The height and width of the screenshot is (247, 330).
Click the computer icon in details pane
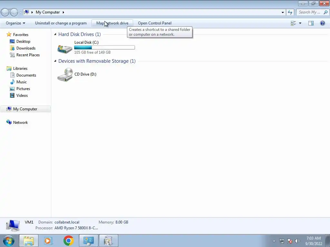[x=13, y=225]
